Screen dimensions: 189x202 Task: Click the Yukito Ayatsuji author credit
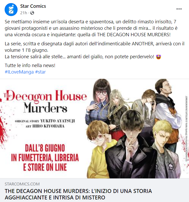[x=58, y=121]
